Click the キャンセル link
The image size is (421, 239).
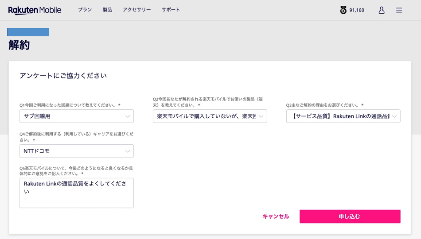(x=276, y=216)
